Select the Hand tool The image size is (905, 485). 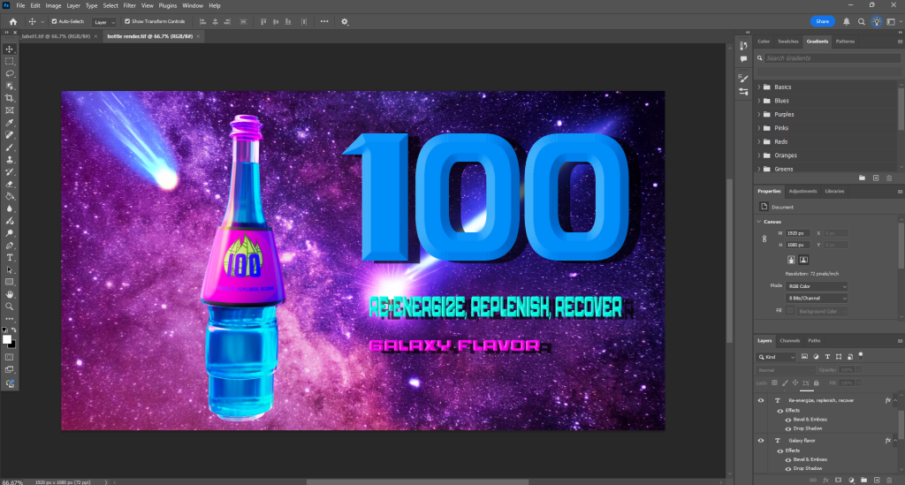pos(10,293)
